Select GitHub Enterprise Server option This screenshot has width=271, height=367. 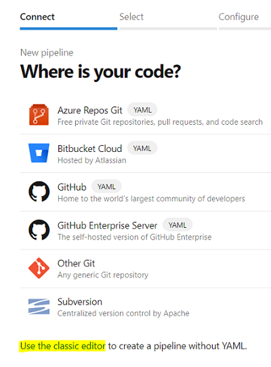pyautogui.click(x=146, y=231)
